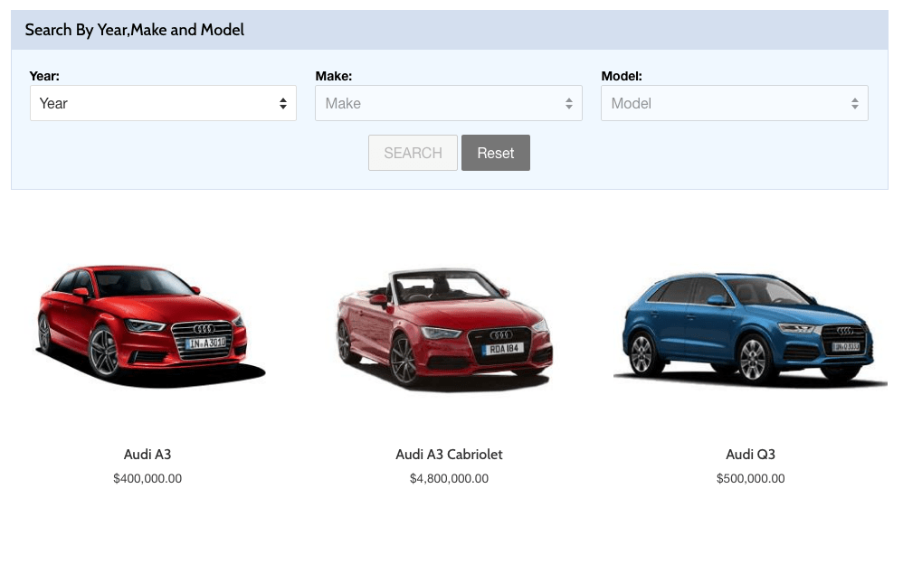
Task: Click the $4,800,000.00 price
Action: click(x=449, y=479)
